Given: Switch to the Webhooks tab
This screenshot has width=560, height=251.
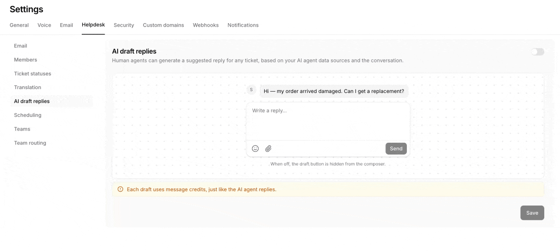Looking at the screenshot, I should pos(206,25).
